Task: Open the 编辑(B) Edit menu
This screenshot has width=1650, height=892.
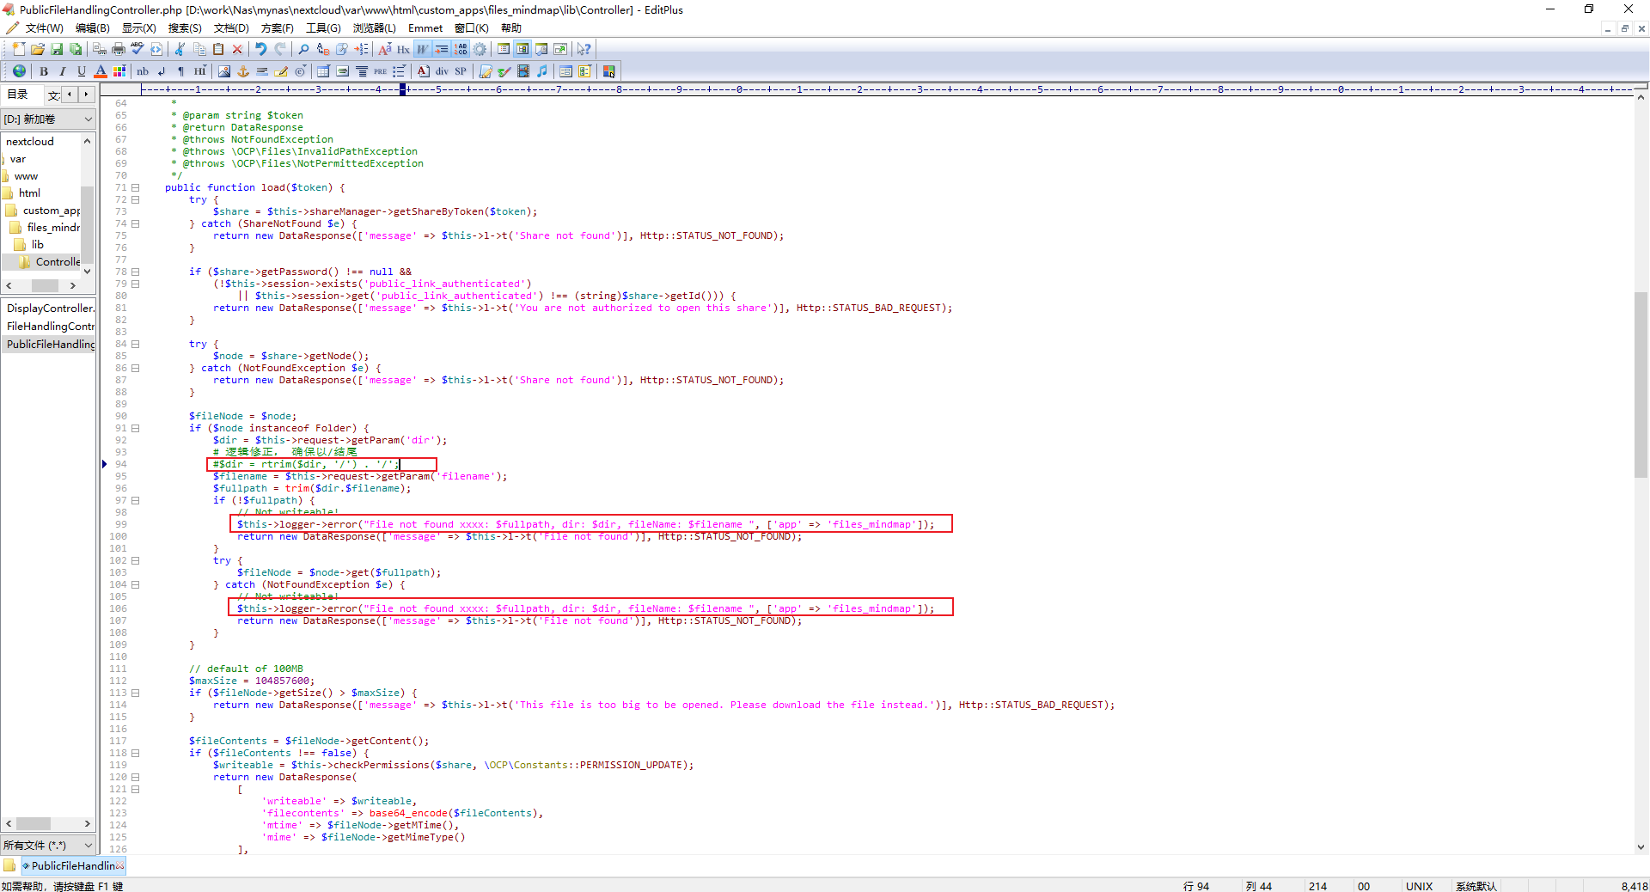Action: tap(93, 28)
